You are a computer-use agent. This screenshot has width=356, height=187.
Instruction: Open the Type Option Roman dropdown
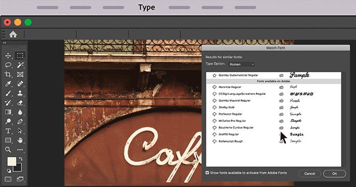241,65
